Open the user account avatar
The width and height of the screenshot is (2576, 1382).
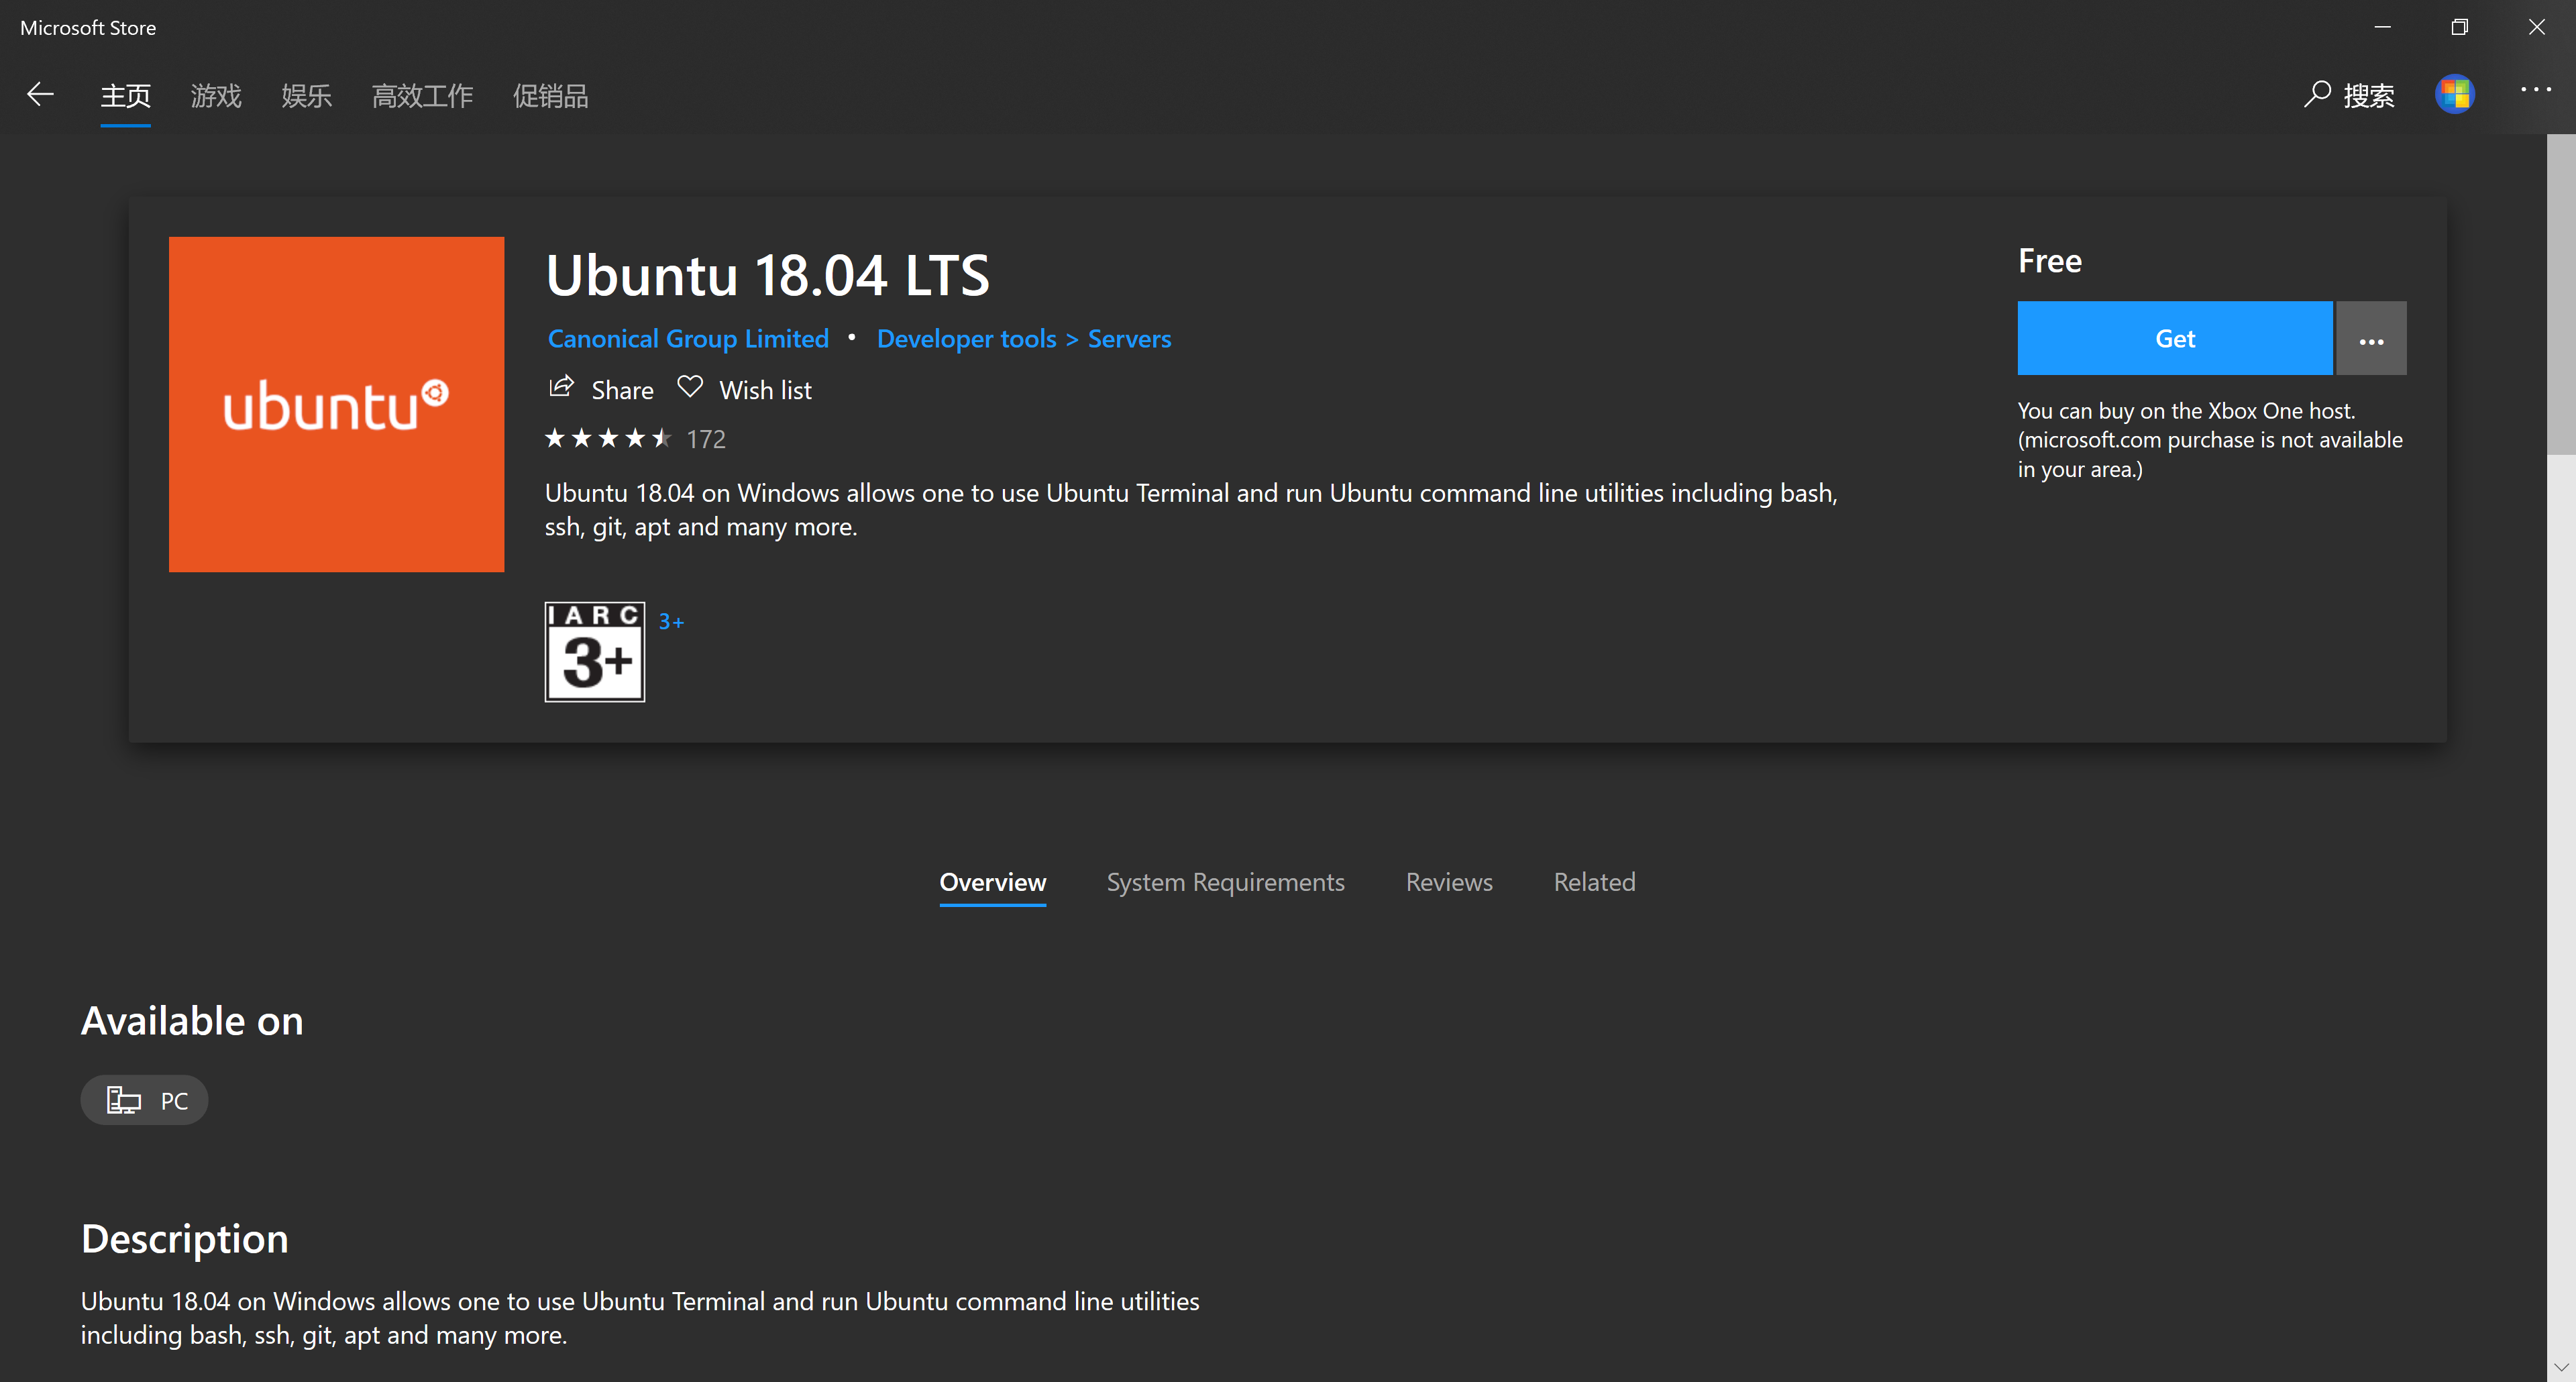pos(2454,94)
